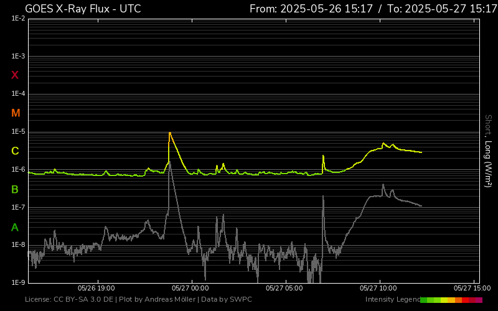The height and width of the screenshot is (311, 498).
Task: Click the 1E-9 y-axis label
Action: tap(18, 282)
